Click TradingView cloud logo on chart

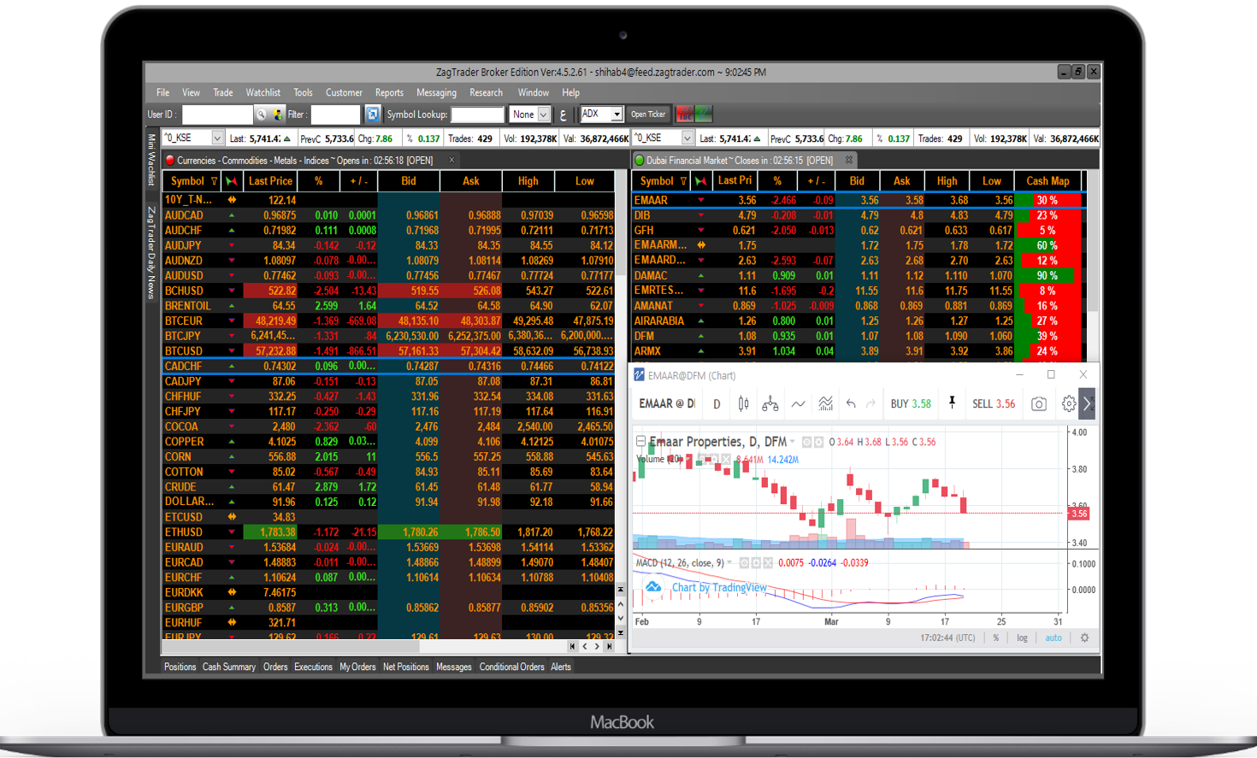[653, 587]
